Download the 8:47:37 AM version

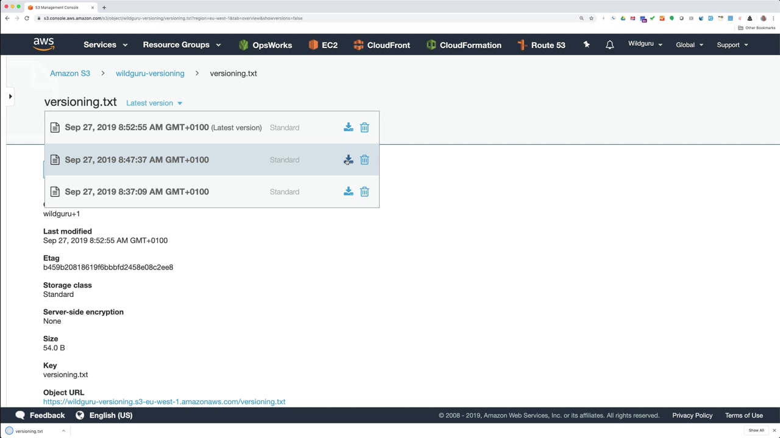348,159
